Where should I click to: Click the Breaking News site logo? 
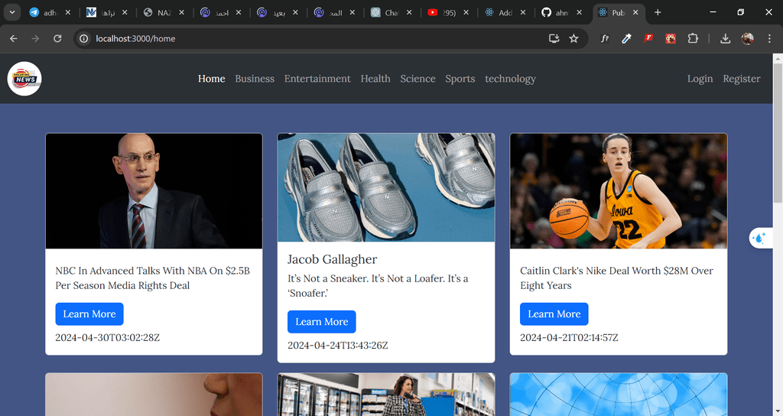[24, 79]
